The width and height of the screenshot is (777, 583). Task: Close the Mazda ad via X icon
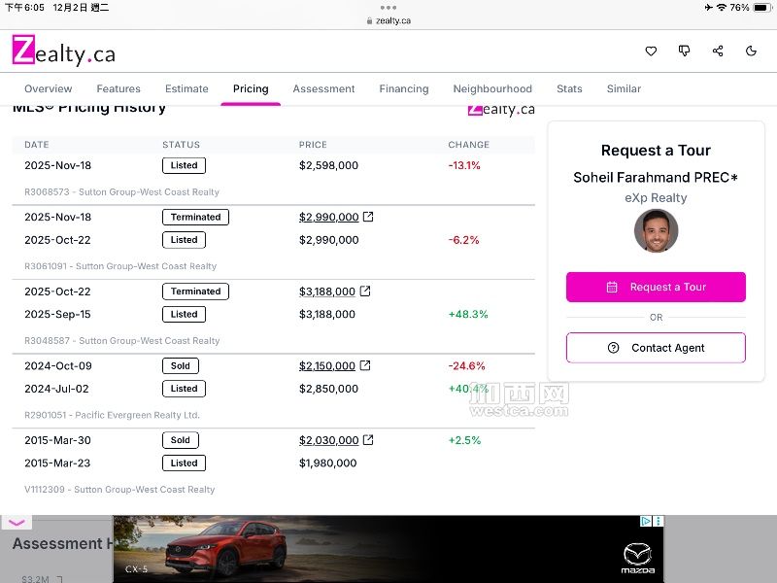coord(658,522)
